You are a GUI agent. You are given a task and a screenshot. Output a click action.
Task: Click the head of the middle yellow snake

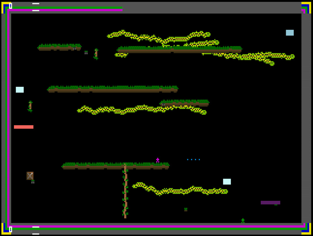(x=204, y=113)
